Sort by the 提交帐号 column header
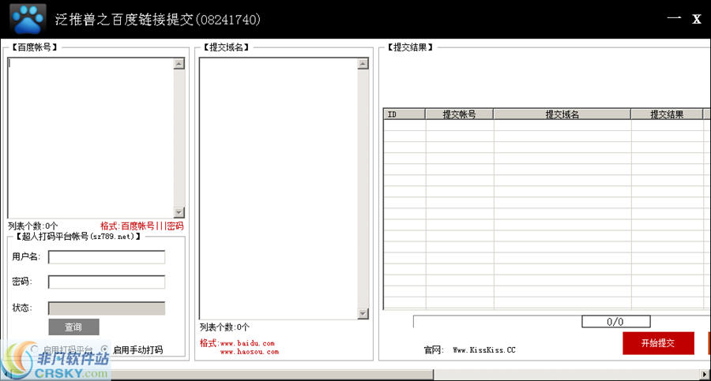711x381 pixels. 459,114
